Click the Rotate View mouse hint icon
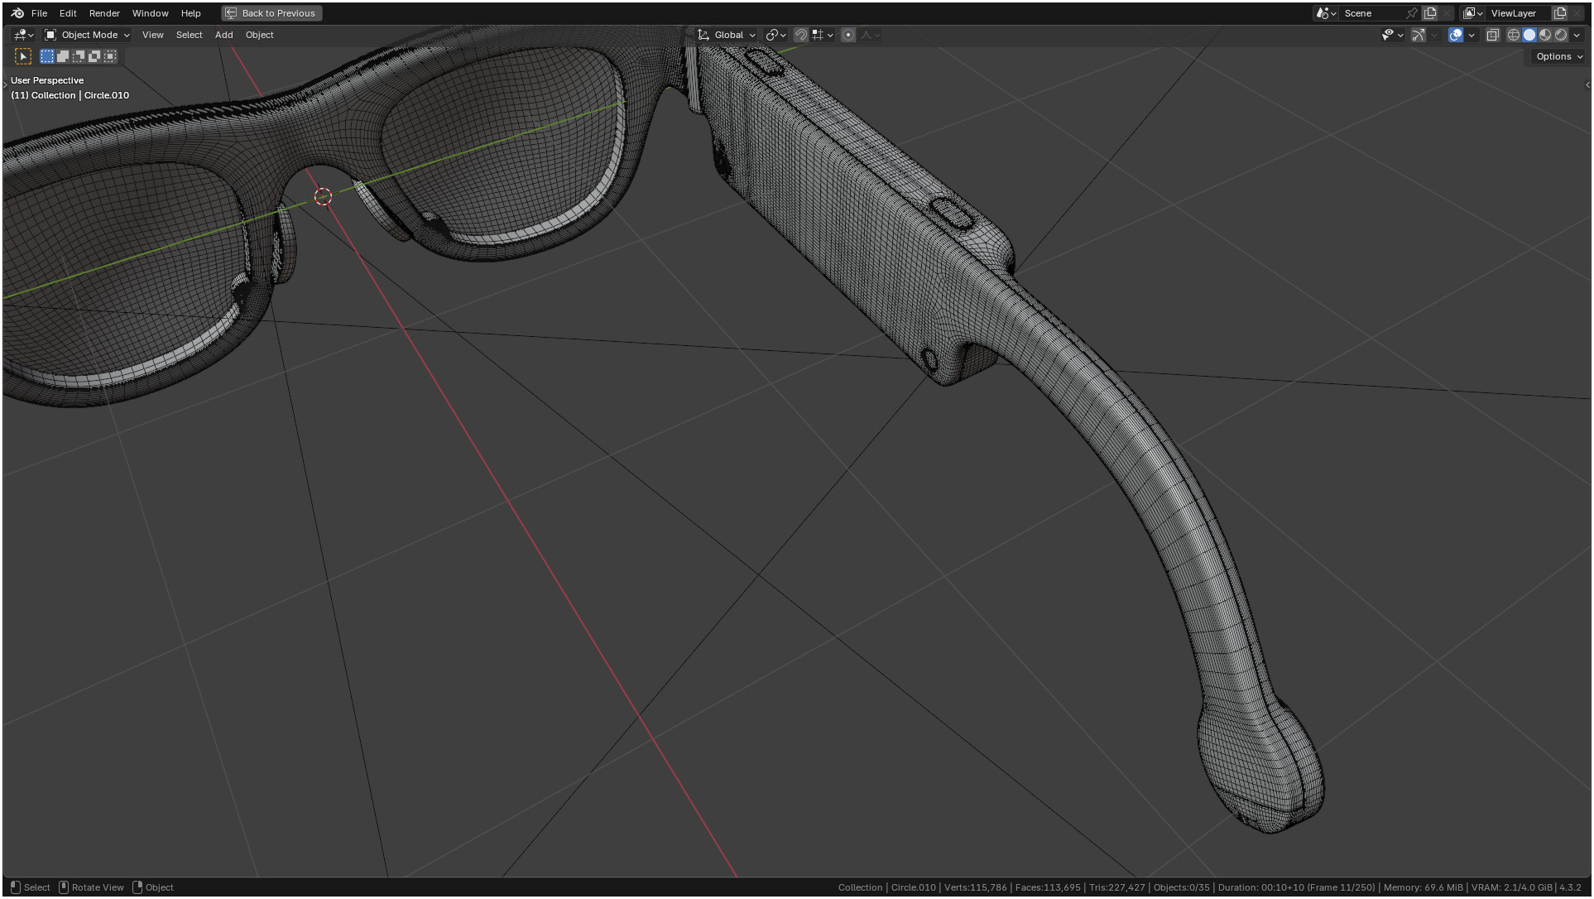Viewport: 1594px width, 899px height. tap(64, 887)
